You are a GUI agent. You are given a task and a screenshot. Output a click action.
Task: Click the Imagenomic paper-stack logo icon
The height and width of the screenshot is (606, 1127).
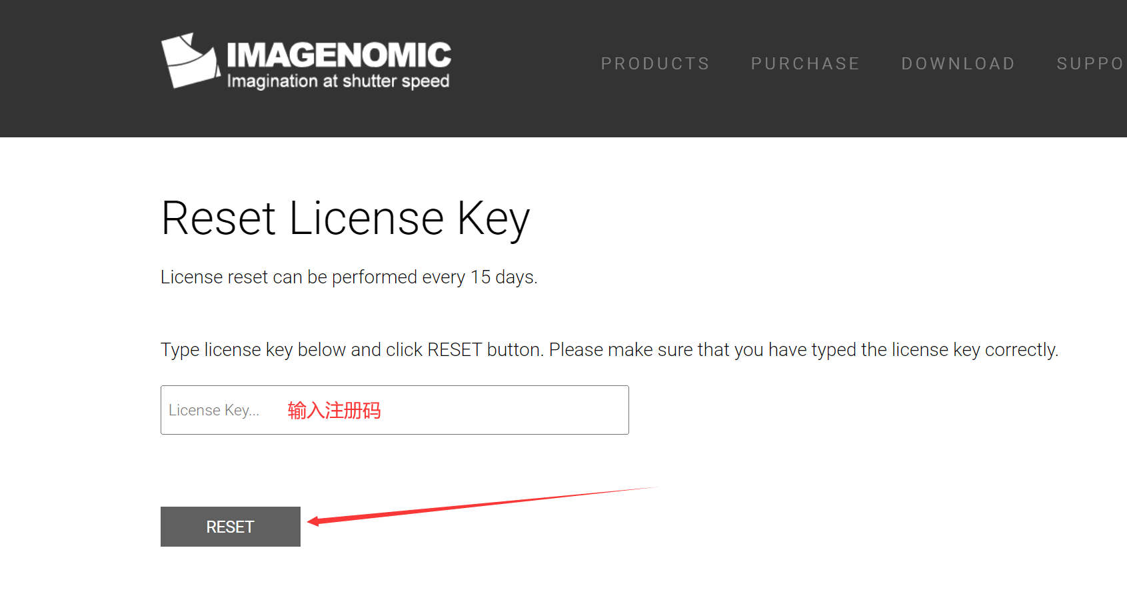190,61
